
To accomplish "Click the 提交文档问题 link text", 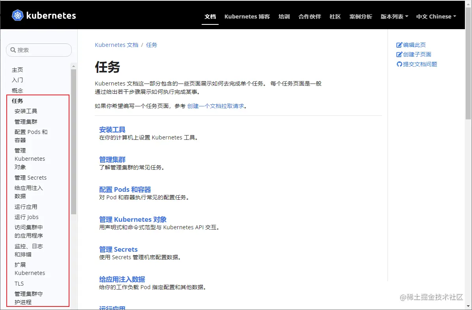I will pos(420,64).
